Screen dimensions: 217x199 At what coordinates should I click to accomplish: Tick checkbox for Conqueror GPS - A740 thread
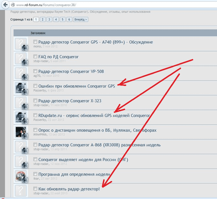click(x=35, y=42)
